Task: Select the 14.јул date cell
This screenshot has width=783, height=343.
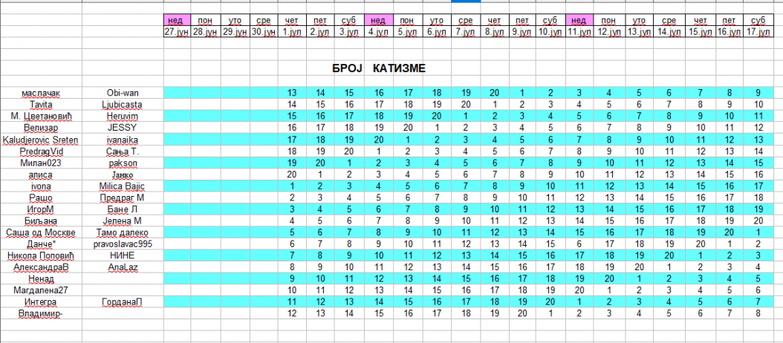Action: coord(669,31)
